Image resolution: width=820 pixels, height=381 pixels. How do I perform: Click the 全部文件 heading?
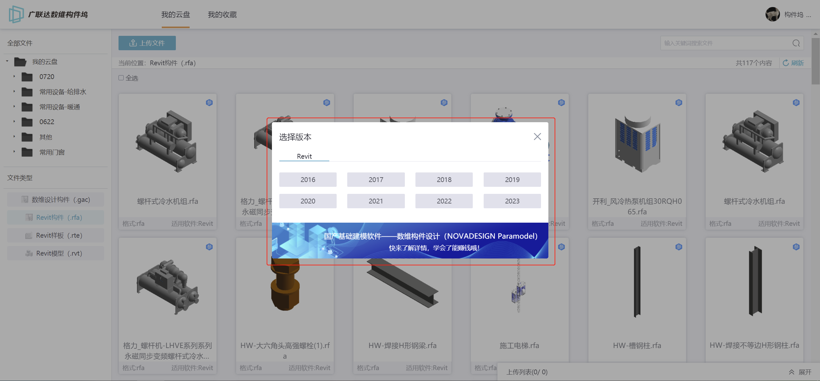click(20, 43)
